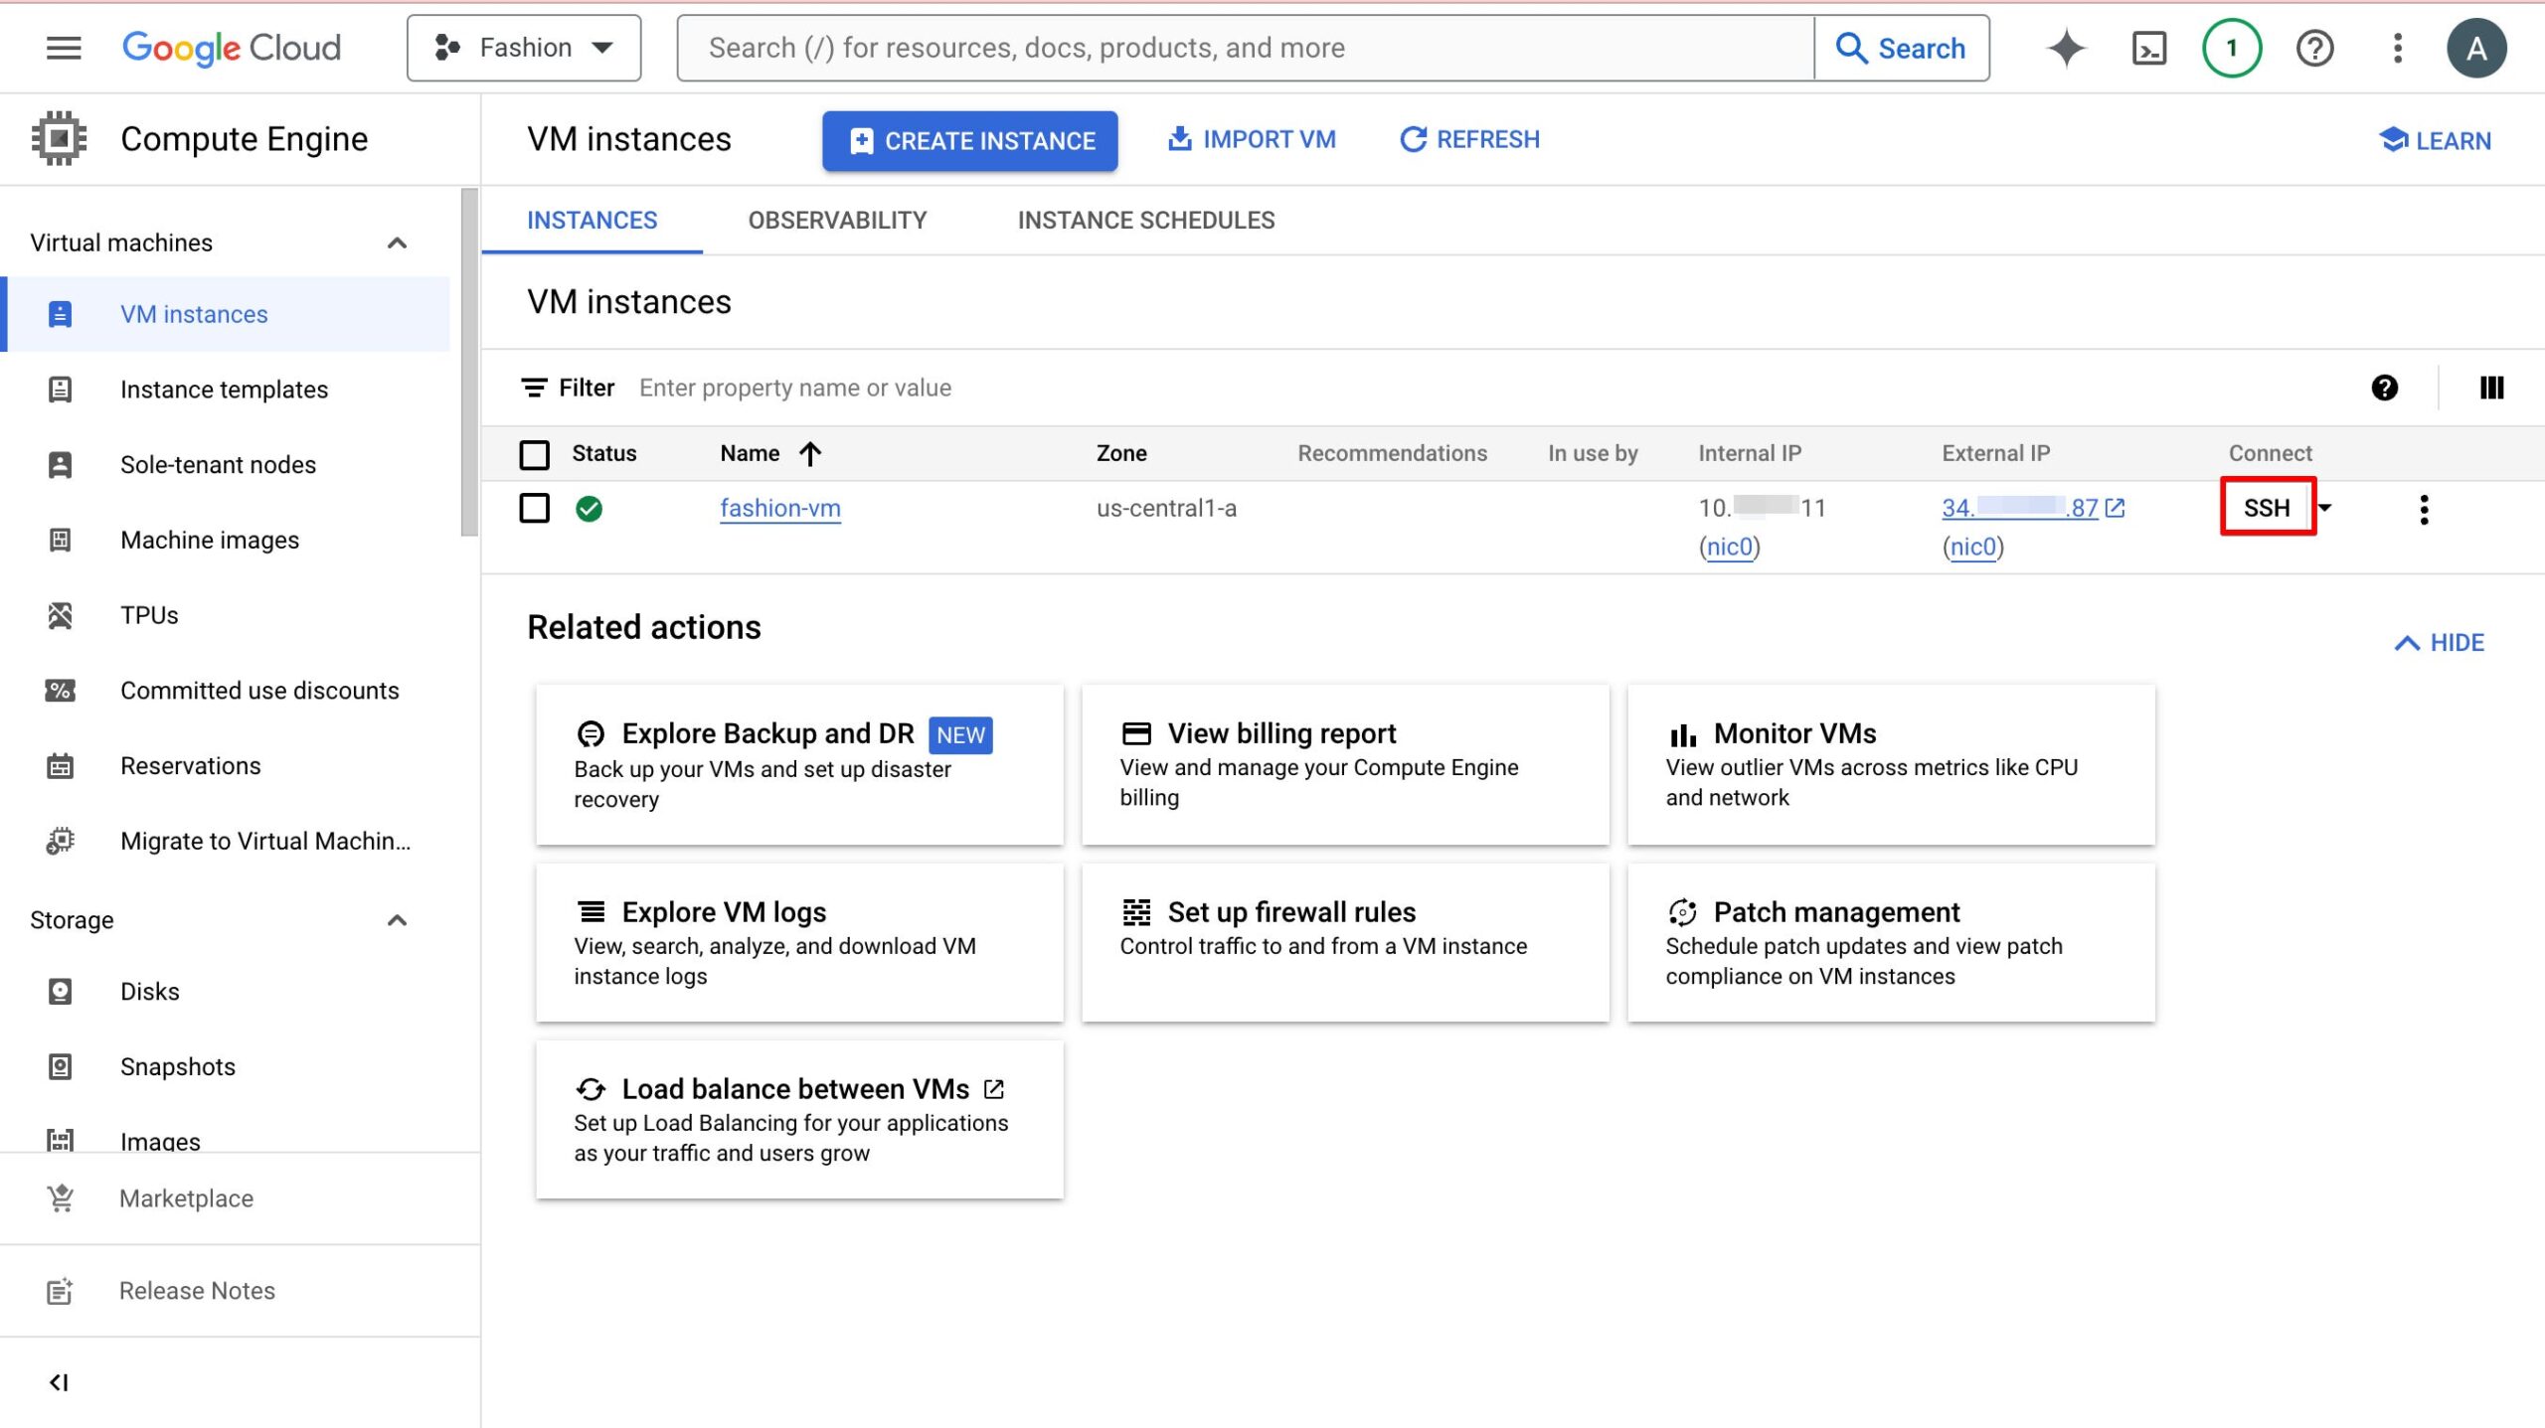Viewport: 2545px width, 1428px height.
Task: Select the fashion-vm row checkbox
Action: coord(535,509)
